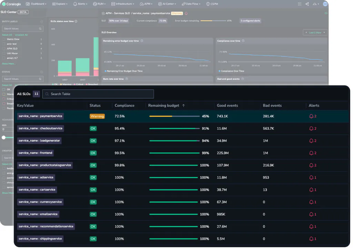
Task: Open the Infrastructure dropdown menu
Action: [123, 4]
